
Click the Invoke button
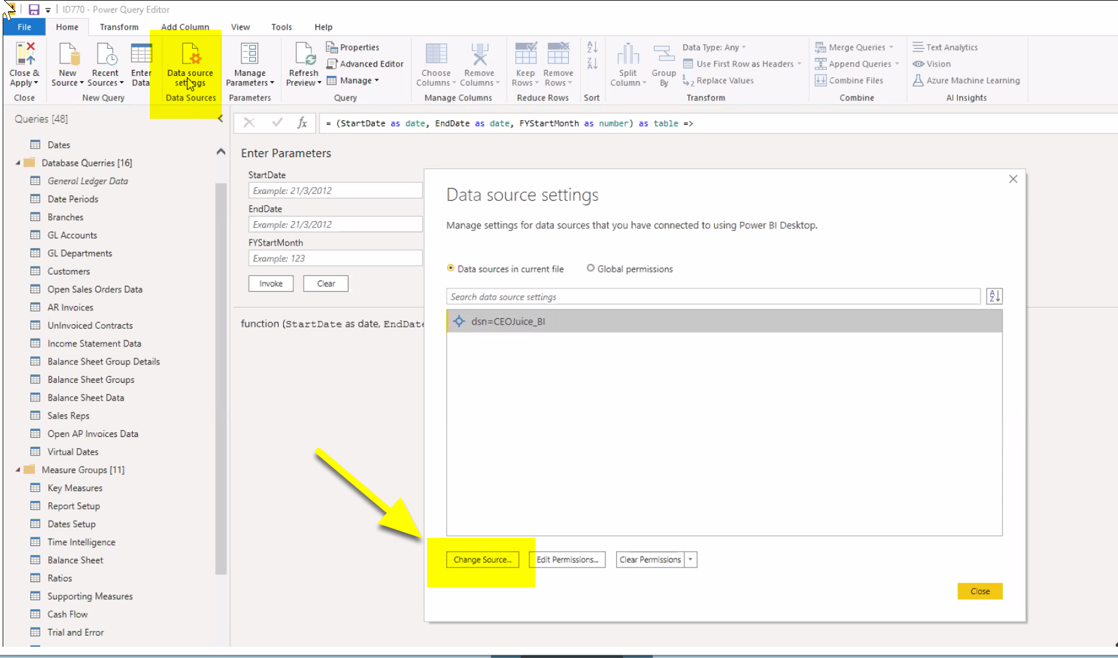[271, 284]
